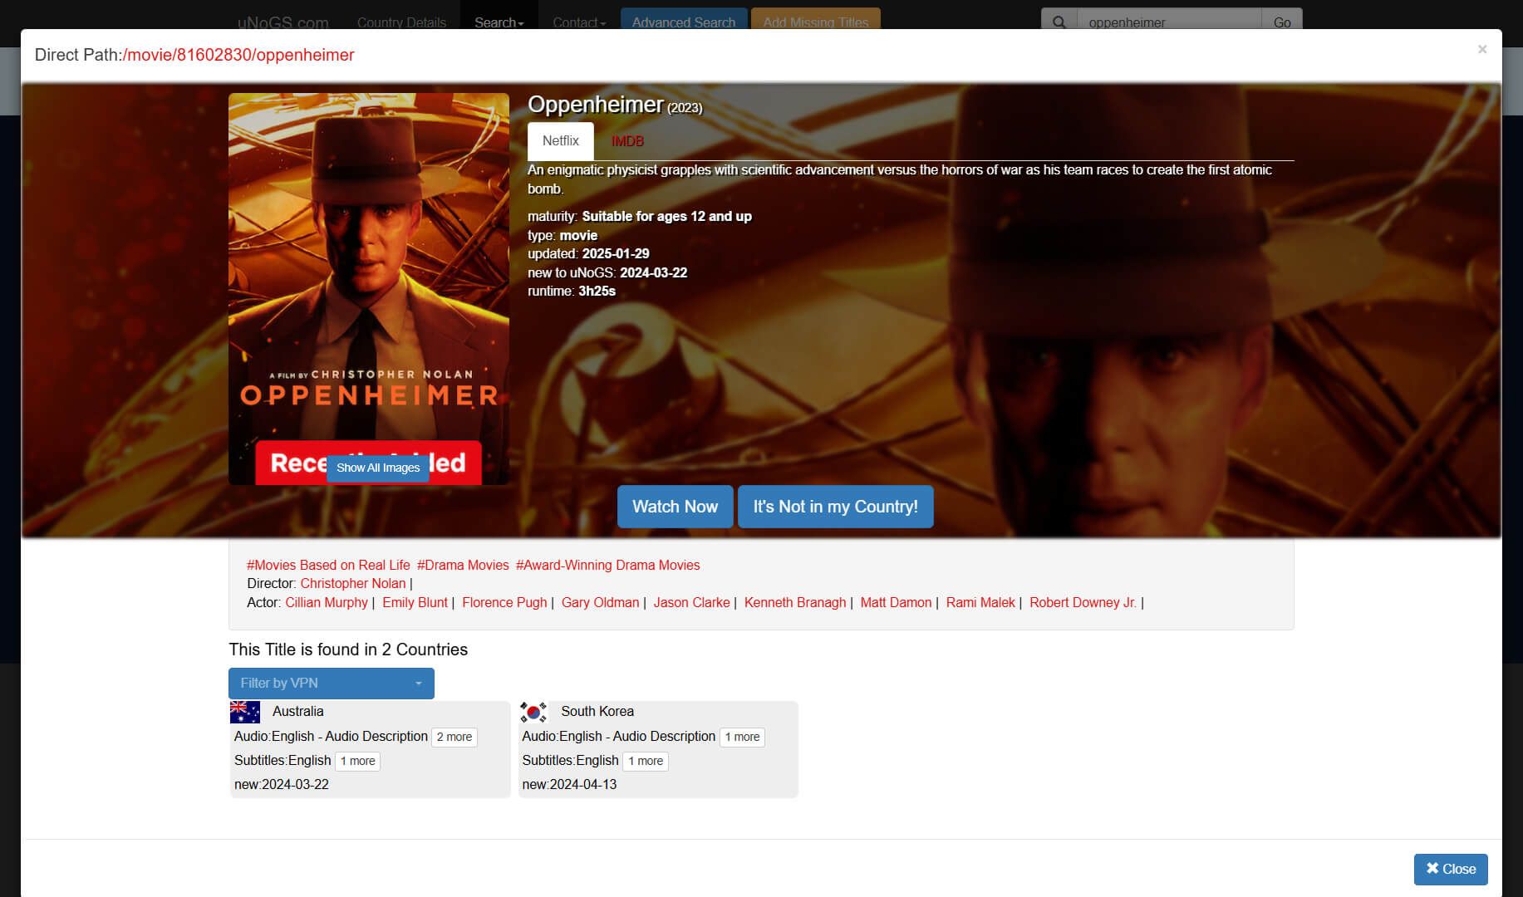Open the Contact dropdown menu in navbar
The height and width of the screenshot is (897, 1523).
[x=579, y=22]
